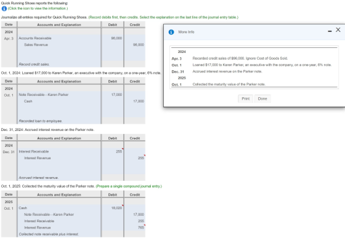Image resolution: width=345 pixels, height=238 pixels.
Task: Click the blue info icon to view information
Action: tap(4, 9)
